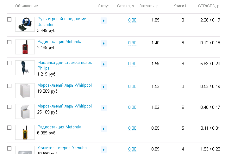Viewport: 225px width, 154px height.
Task: Click yellow Motorola radio thumbnail
Action: tap(25, 132)
